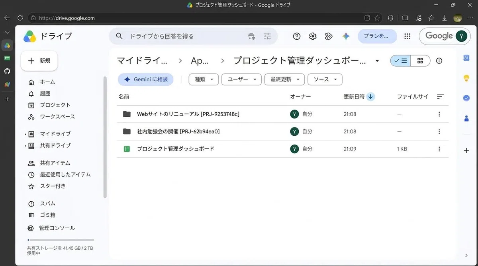Open more actions for Webサイトのリニューアル row
The image size is (478, 266).
coord(439,114)
